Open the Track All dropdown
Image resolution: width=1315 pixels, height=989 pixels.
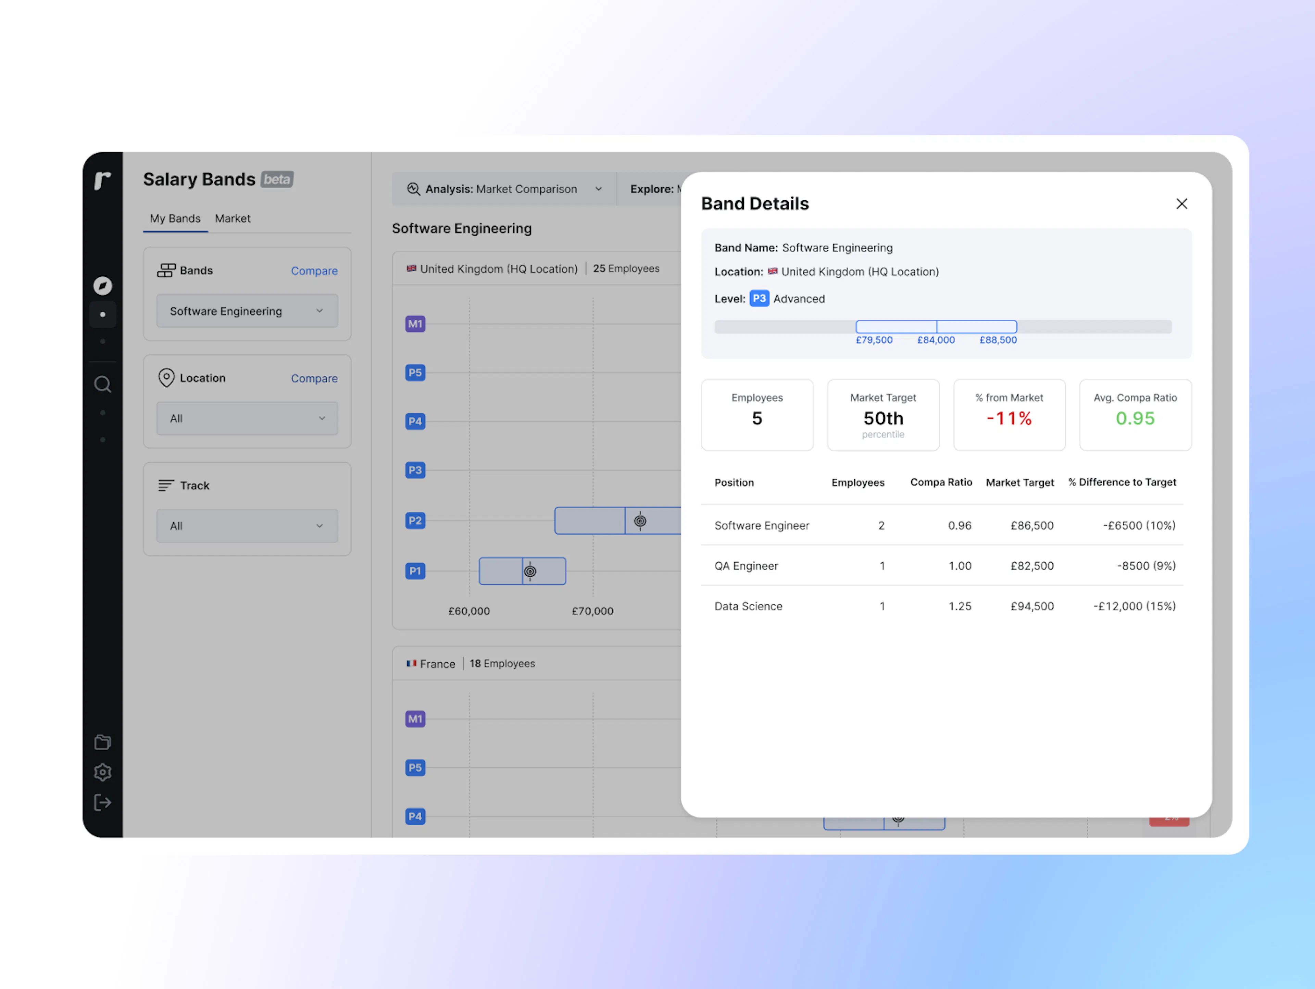[x=247, y=526]
